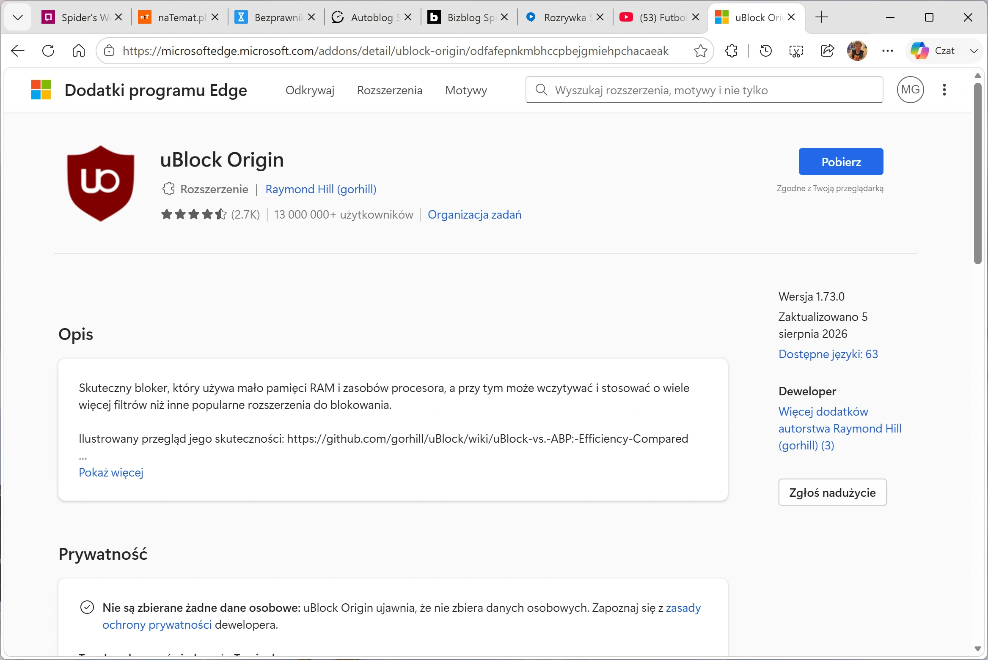This screenshot has height=660, width=988.
Task: Close the naTemat.pl tab
Action: coord(215,17)
